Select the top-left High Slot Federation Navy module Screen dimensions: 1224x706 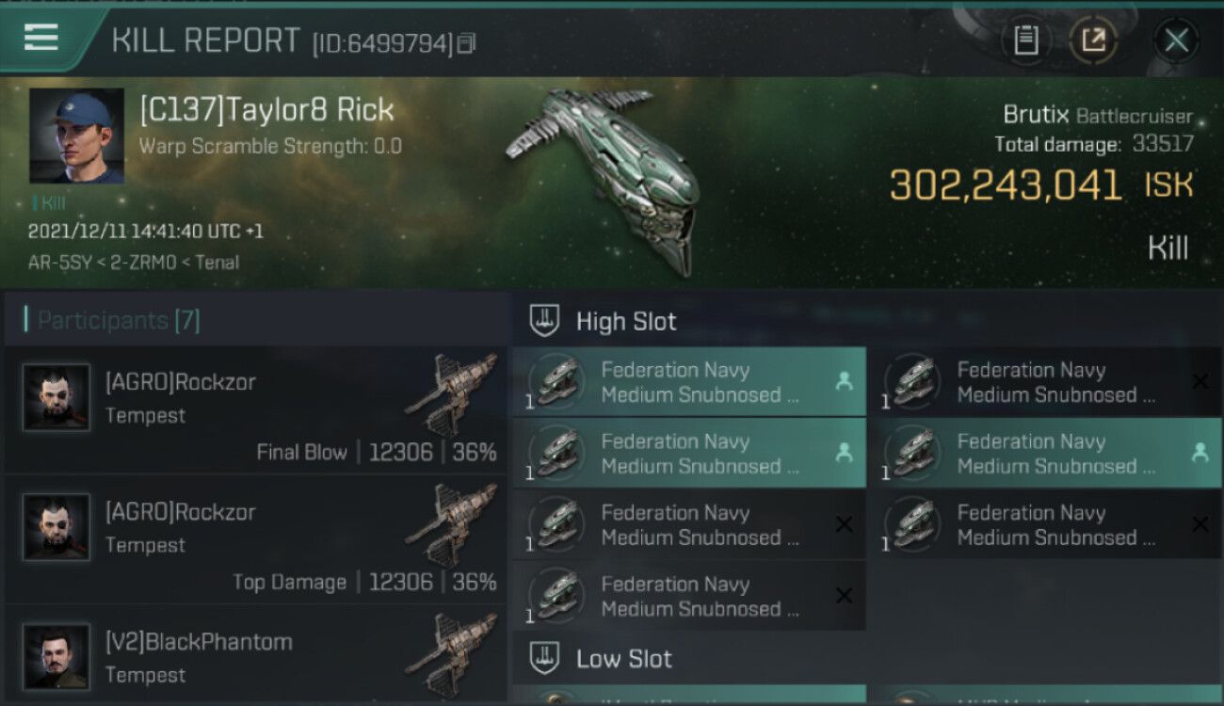click(688, 382)
